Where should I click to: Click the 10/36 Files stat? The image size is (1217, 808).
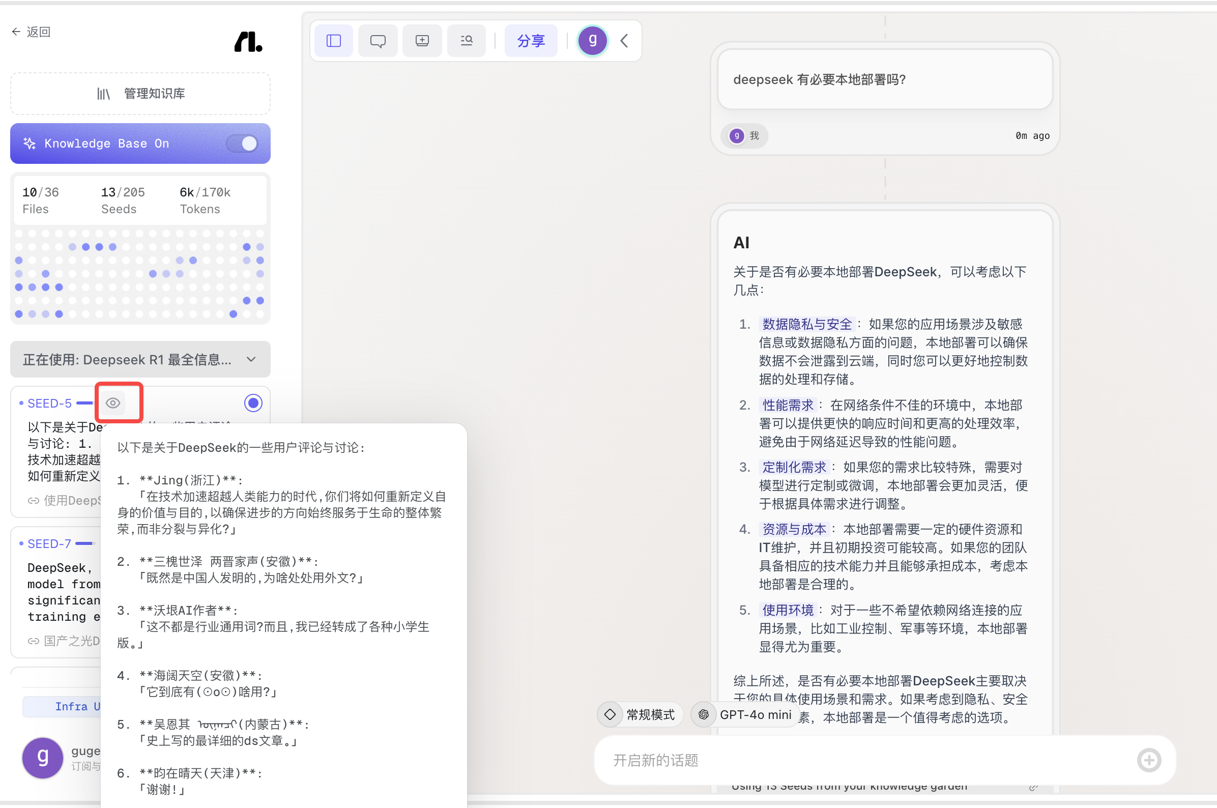(x=41, y=200)
